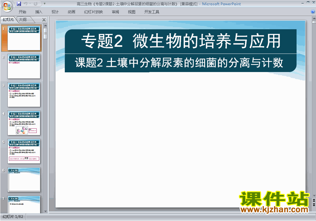The height and width of the screenshot is (221, 316).
Task: Open the 审阅 ribbon tab
Action: [x=115, y=12]
